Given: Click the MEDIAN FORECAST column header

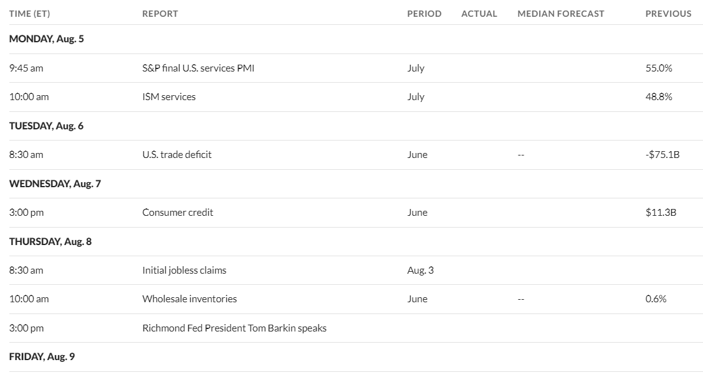Looking at the screenshot, I should pos(561,14).
